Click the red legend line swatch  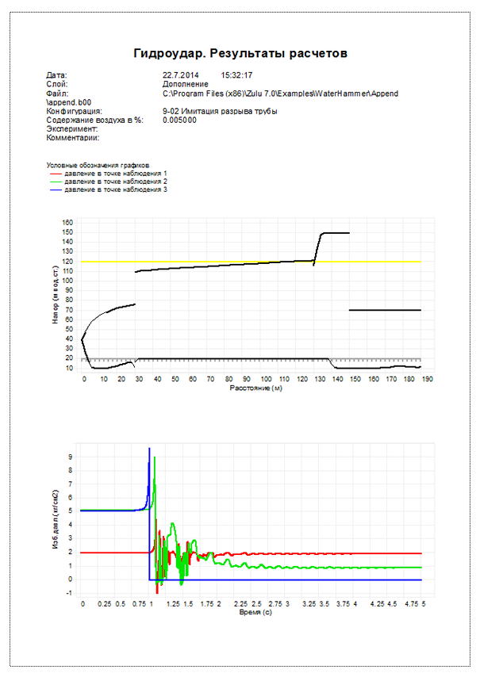click(x=54, y=174)
